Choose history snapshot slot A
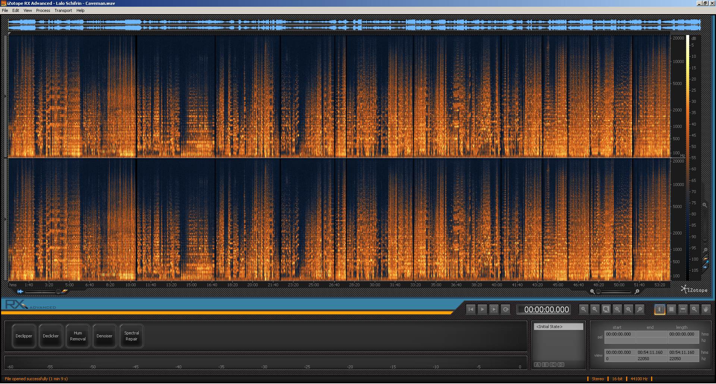Image resolution: width=716 pixels, height=384 pixels. [x=537, y=365]
